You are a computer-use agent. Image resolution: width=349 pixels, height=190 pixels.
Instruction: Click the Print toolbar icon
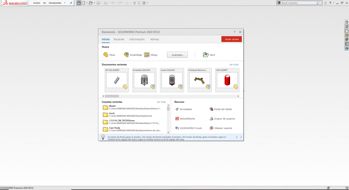click(x=106, y=3)
